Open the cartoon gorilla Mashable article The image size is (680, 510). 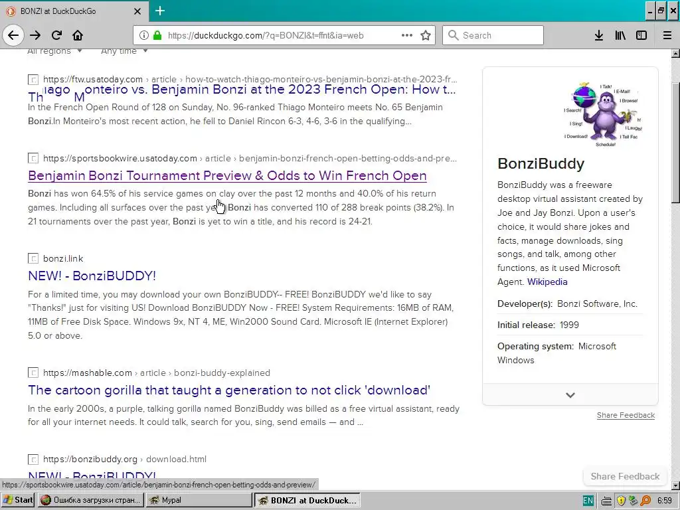point(229,390)
